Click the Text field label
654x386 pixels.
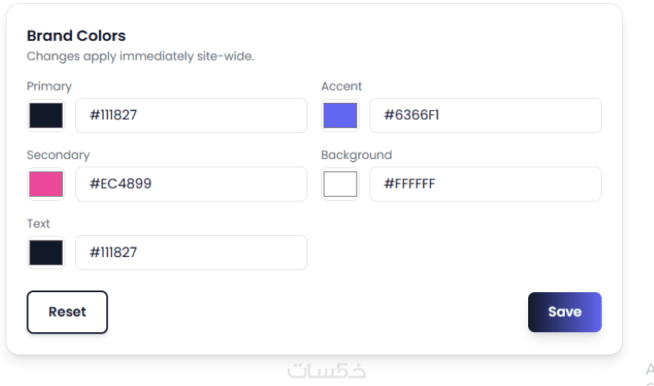pyautogui.click(x=38, y=224)
